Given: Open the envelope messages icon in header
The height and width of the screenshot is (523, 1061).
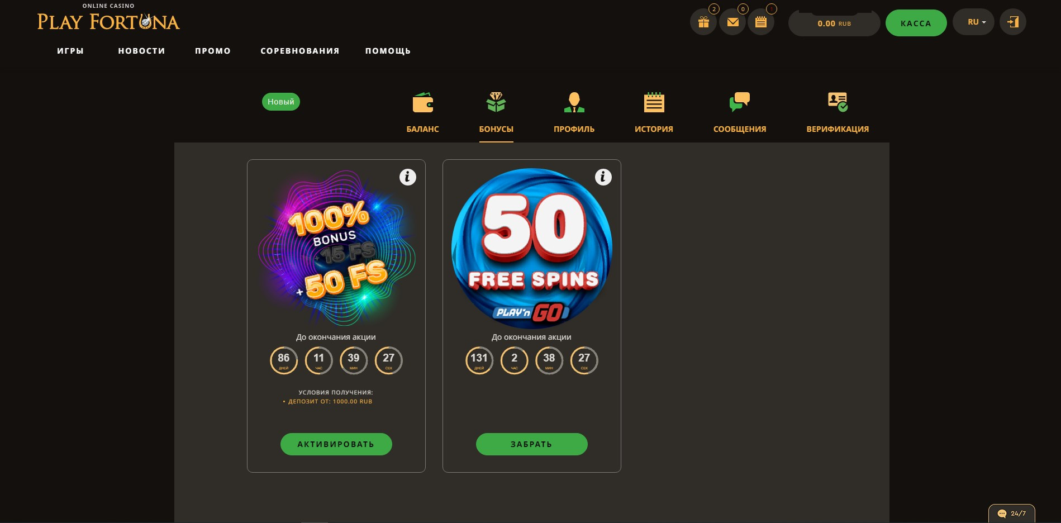Looking at the screenshot, I should pyautogui.click(x=732, y=22).
